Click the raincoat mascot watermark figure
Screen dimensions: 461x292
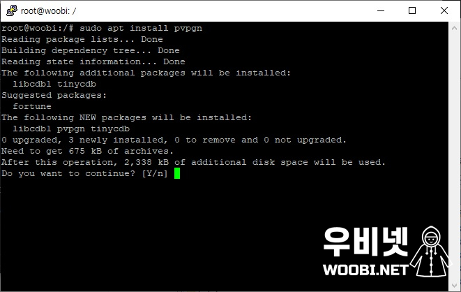click(431, 251)
